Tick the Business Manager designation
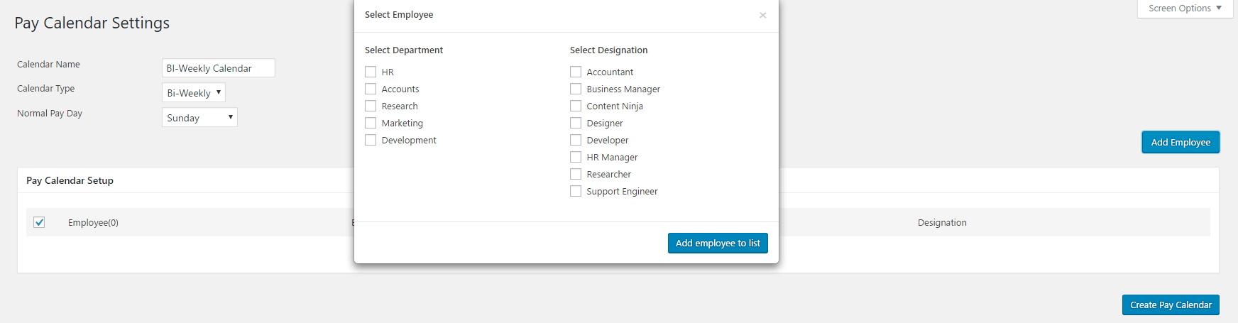1238x323 pixels. tap(576, 89)
